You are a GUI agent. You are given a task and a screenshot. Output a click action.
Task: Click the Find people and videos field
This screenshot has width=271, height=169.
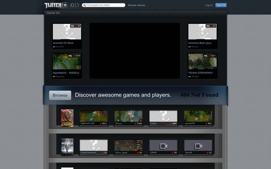(104, 5)
